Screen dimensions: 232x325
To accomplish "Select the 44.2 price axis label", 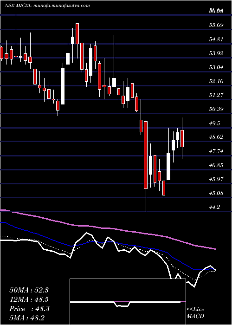I will click(x=214, y=207).
